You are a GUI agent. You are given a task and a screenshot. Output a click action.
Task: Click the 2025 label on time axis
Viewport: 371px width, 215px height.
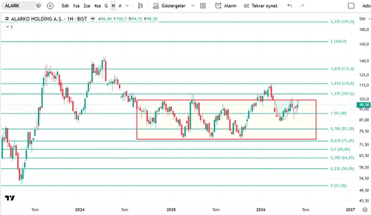[171, 210]
